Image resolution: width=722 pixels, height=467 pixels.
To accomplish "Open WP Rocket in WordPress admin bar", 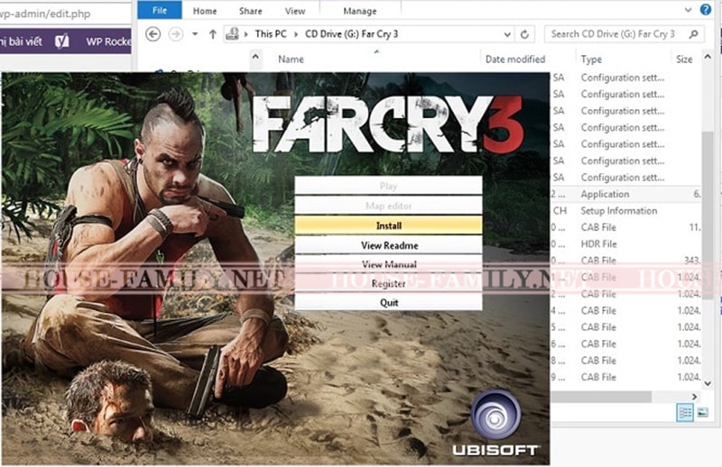I will pyautogui.click(x=107, y=41).
